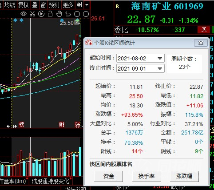Expand the dropdown arrow after 更多 menu
The image size is (214, 190).
point(87,5)
